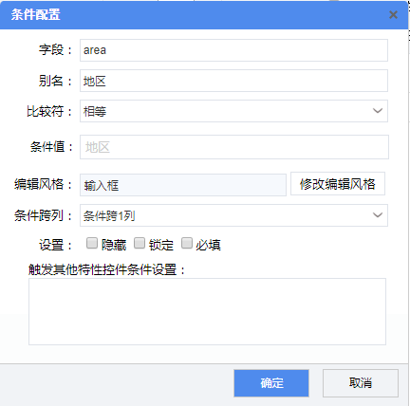Toggle the 锁定 checkbox
410x406 pixels.
pyautogui.click(x=140, y=243)
